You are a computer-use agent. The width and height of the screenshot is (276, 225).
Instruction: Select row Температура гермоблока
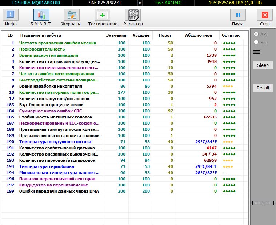[124, 166]
